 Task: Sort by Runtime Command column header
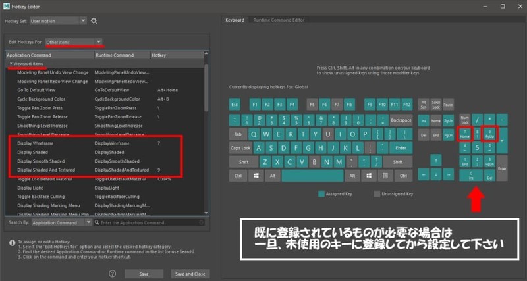tap(122, 55)
